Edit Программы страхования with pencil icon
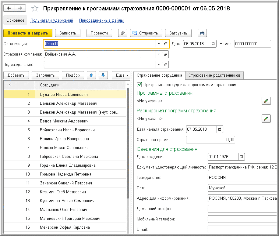 [266, 101]
